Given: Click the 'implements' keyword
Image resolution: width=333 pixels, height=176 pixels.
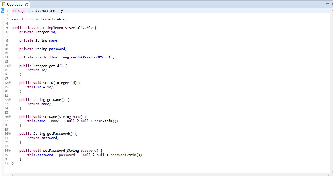Looking at the screenshot, I should 57,28.
